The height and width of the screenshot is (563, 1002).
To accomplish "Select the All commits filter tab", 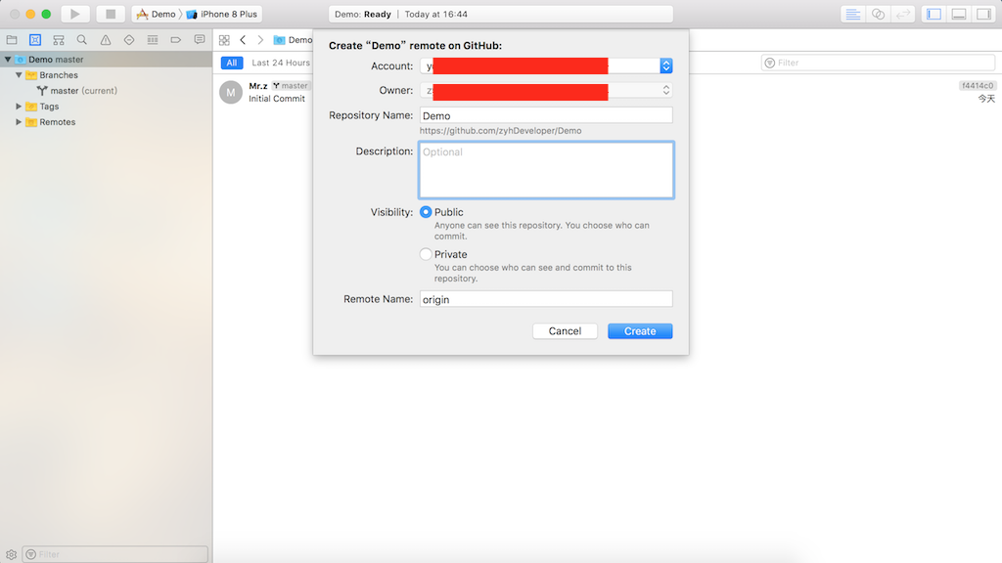I will (231, 63).
